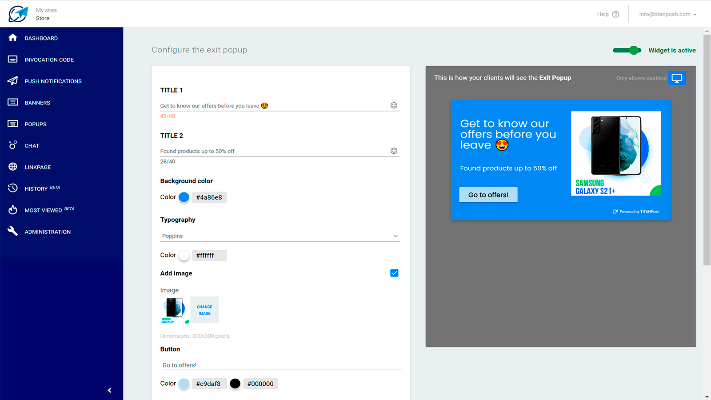Click Go to offers! preview button
This screenshot has width=711, height=400.
[x=488, y=195]
